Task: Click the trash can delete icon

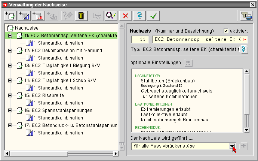Action: coord(81,15)
